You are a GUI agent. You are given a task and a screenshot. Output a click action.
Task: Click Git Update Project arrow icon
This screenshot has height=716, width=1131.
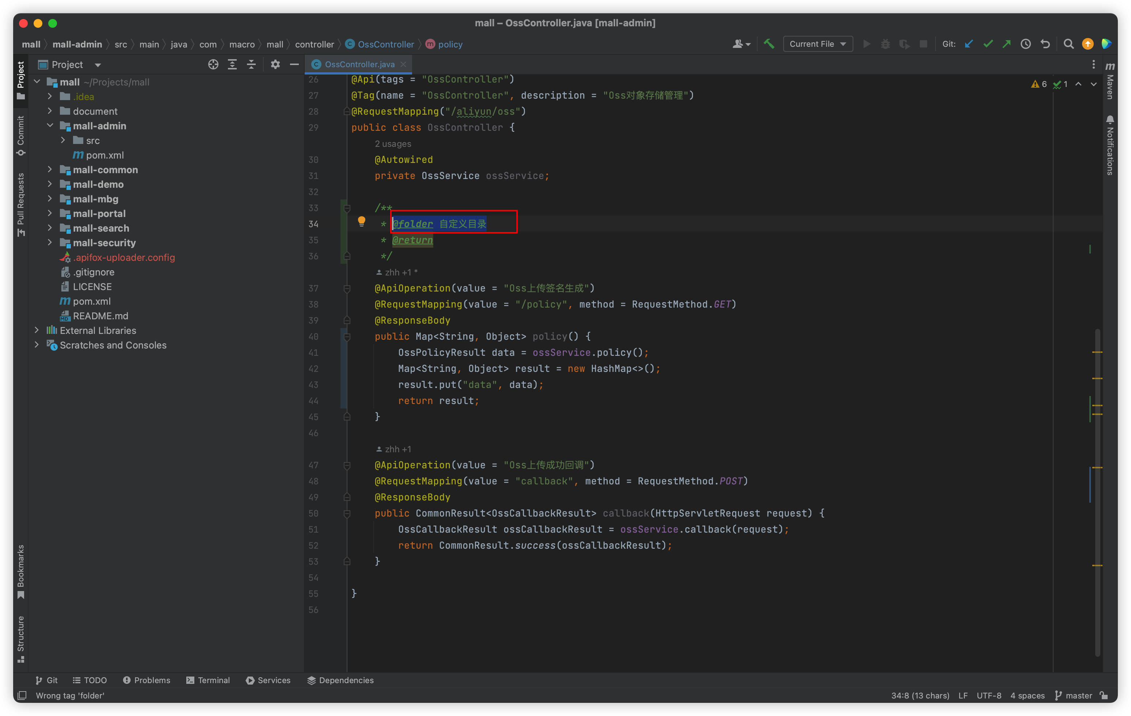(x=969, y=44)
